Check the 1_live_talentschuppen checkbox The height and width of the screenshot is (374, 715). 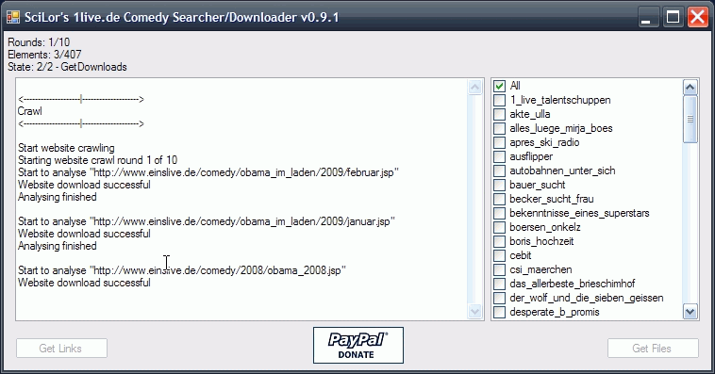point(500,100)
